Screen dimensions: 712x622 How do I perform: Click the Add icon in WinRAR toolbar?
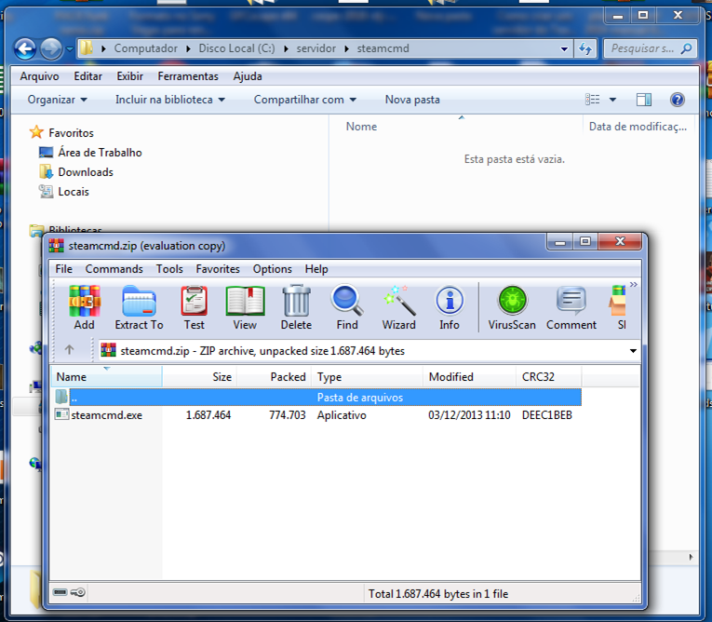(85, 306)
